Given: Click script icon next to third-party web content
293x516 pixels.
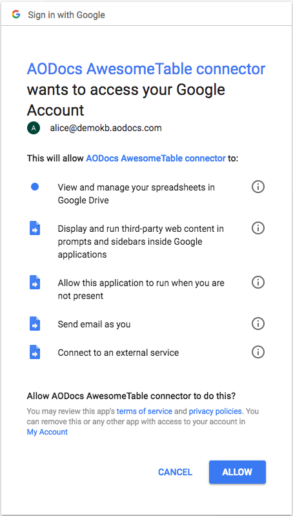Looking at the screenshot, I should 35,228.
